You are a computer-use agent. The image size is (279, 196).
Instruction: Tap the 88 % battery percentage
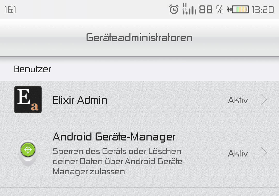pos(211,10)
